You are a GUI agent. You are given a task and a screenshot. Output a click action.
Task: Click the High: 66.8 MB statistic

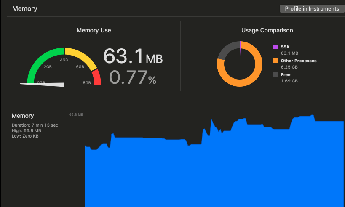click(x=27, y=130)
